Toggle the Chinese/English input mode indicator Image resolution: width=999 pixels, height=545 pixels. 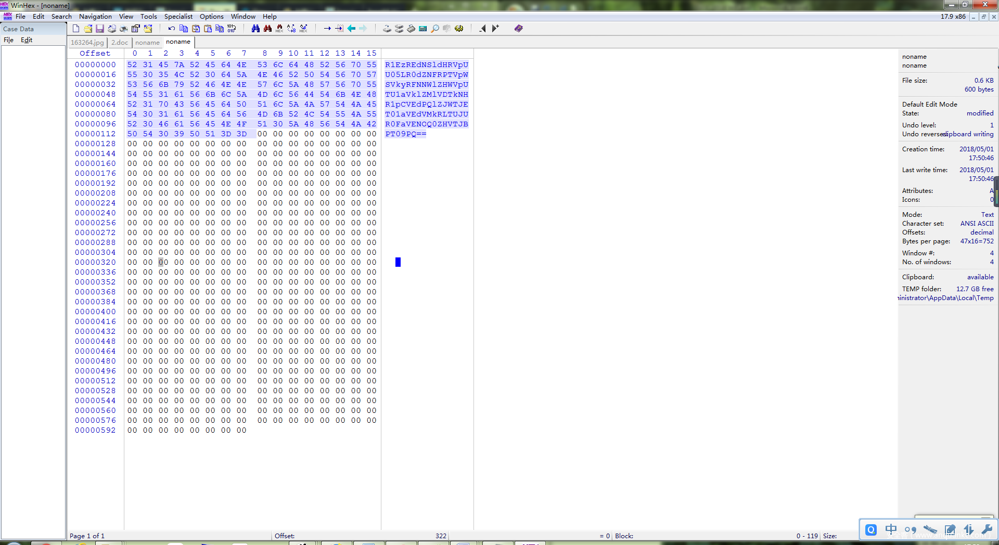point(891,529)
